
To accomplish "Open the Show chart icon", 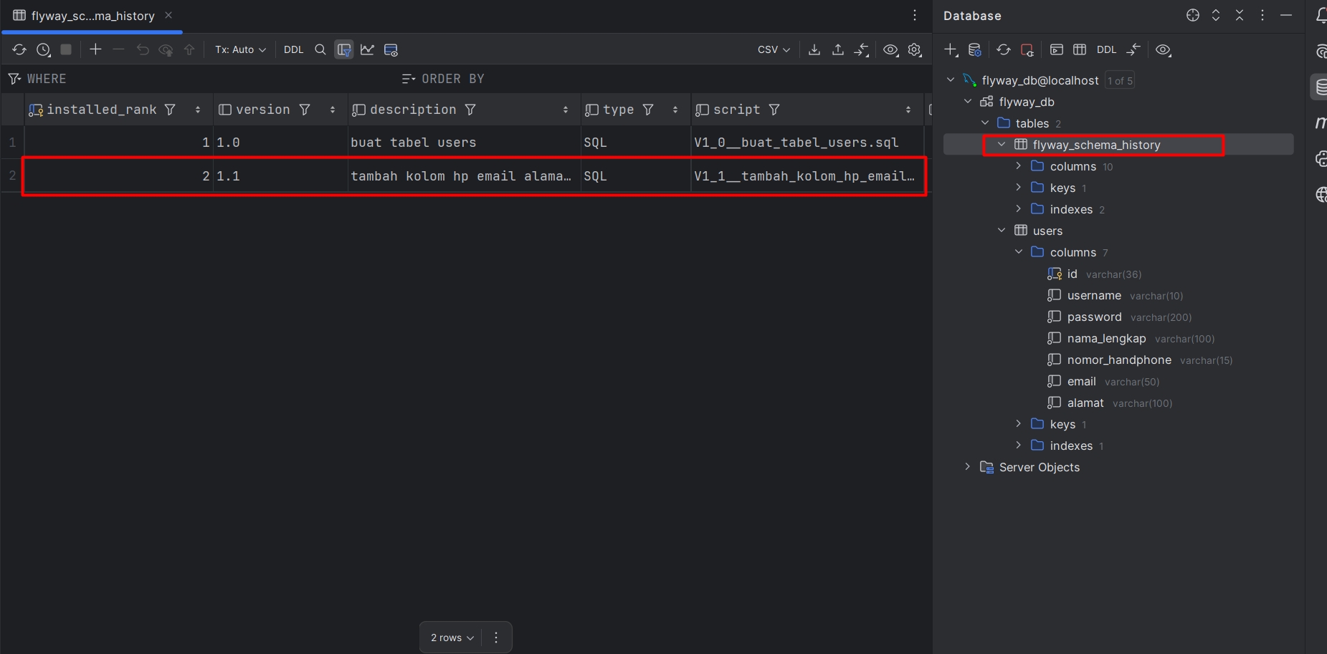I will click(367, 49).
